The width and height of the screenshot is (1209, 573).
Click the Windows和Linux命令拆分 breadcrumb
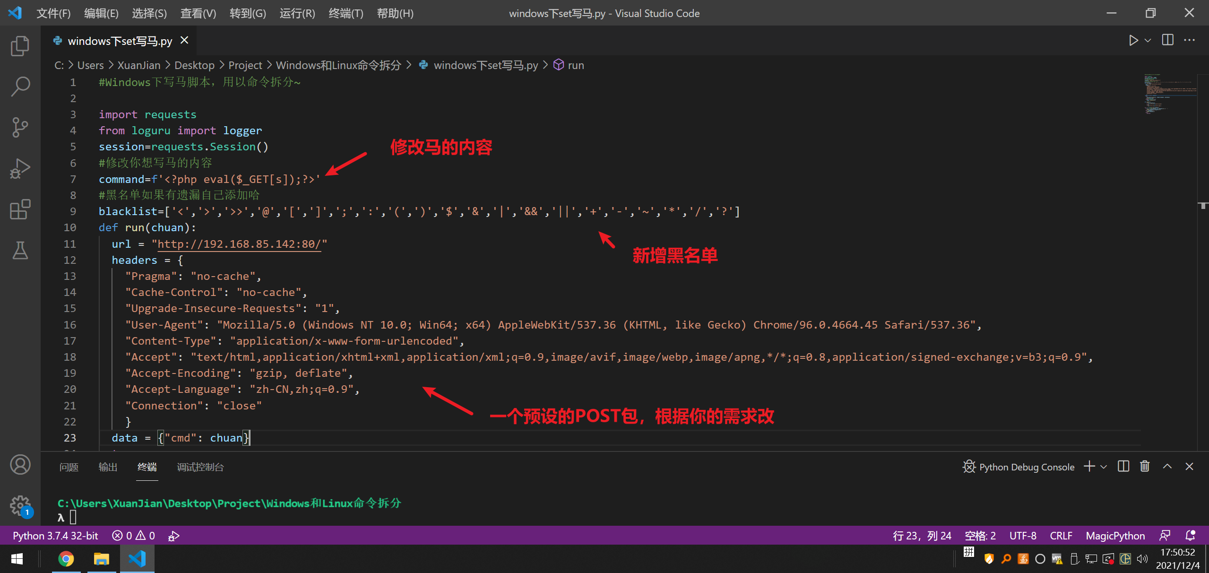coord(338,65)
